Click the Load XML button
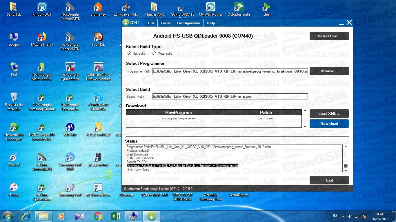Screen dimensions: 396x222 click(x=329, y=114)
